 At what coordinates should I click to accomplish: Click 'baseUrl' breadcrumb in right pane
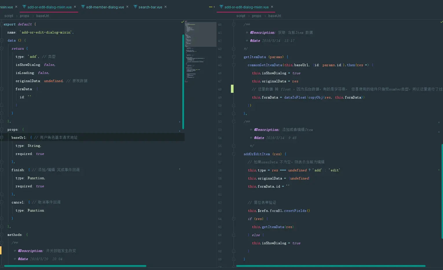(x=275, y=16)
